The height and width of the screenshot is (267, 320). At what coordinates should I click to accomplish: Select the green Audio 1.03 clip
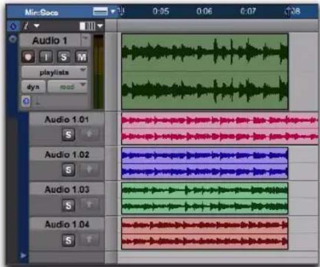pos(205,198)
